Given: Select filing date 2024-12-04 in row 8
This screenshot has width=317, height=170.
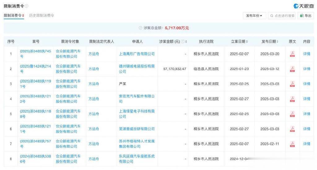Looking at the screenshot, I should (239, 159).
